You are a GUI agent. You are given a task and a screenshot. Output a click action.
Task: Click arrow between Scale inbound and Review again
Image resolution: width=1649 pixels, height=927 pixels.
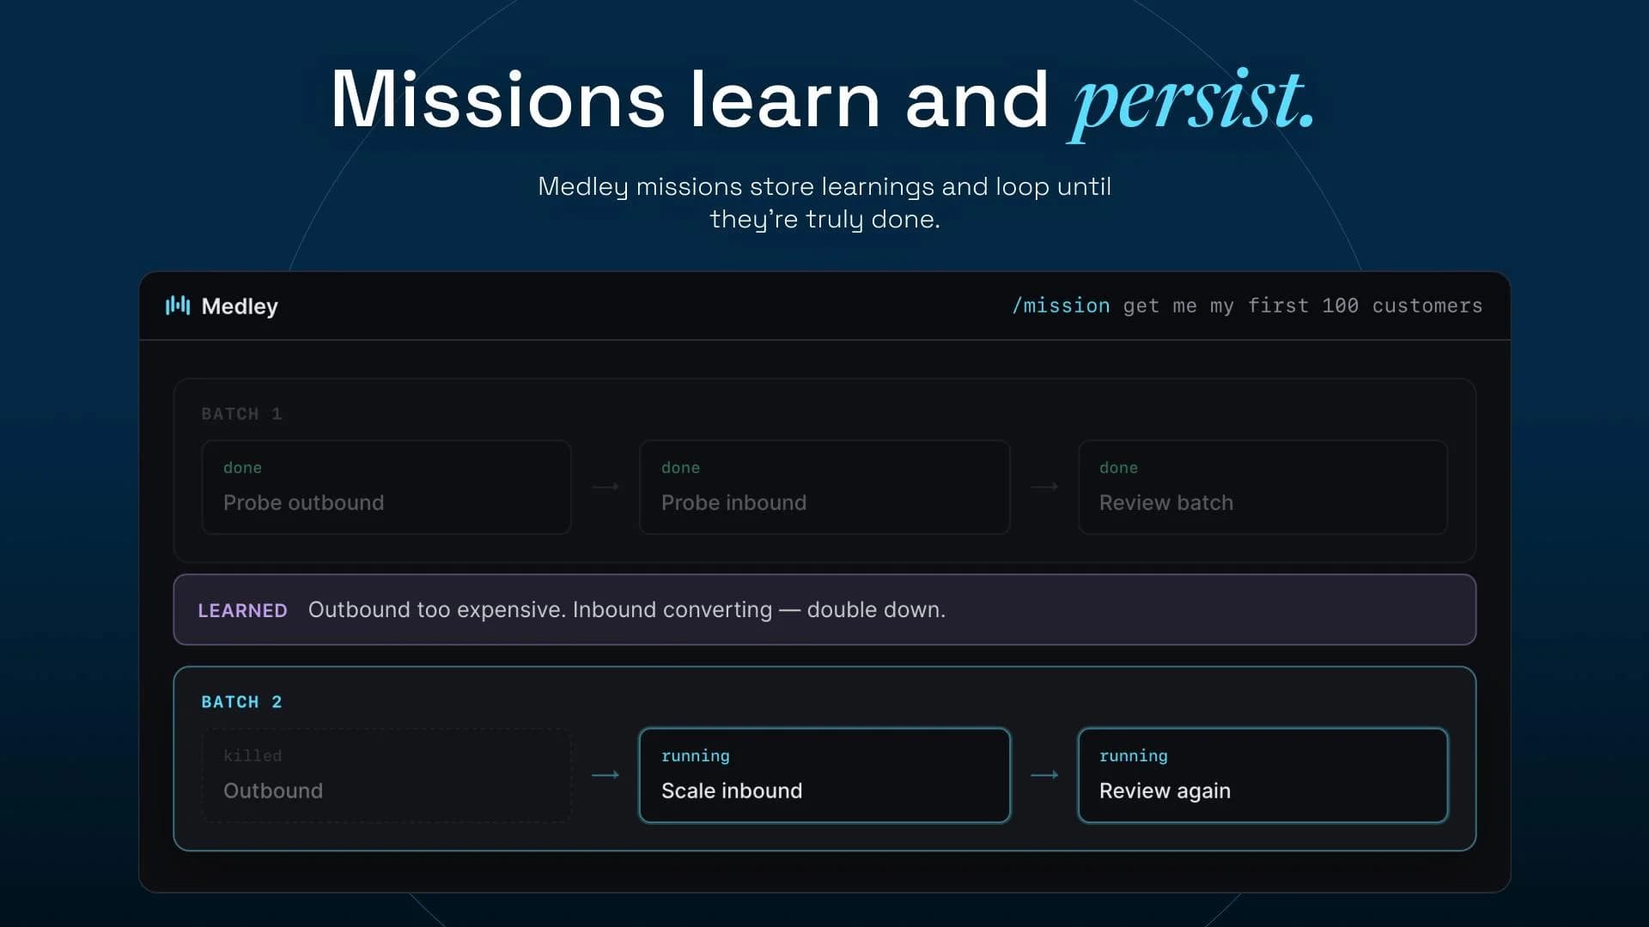pos(1044,775)
